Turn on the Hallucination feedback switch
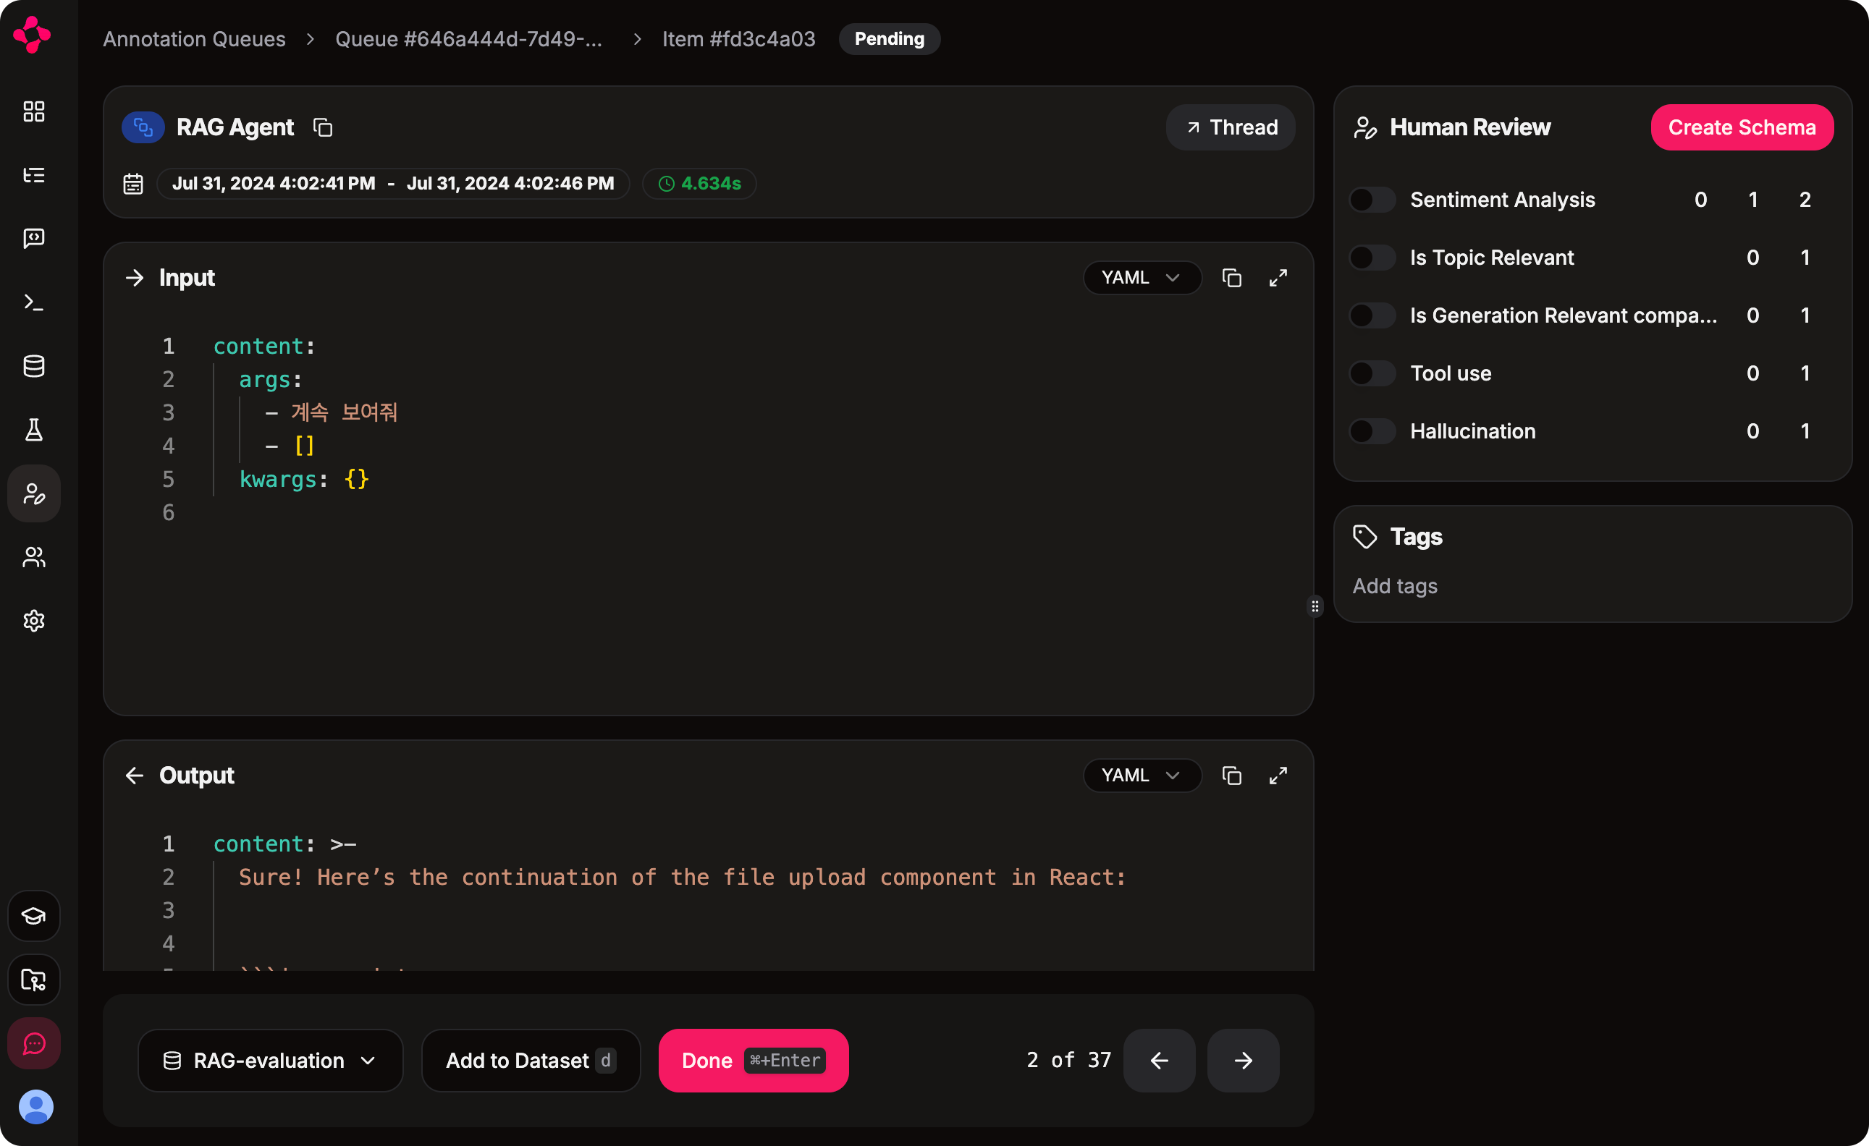This screenshot has width=1869, height=1146. click(1372, 430)
